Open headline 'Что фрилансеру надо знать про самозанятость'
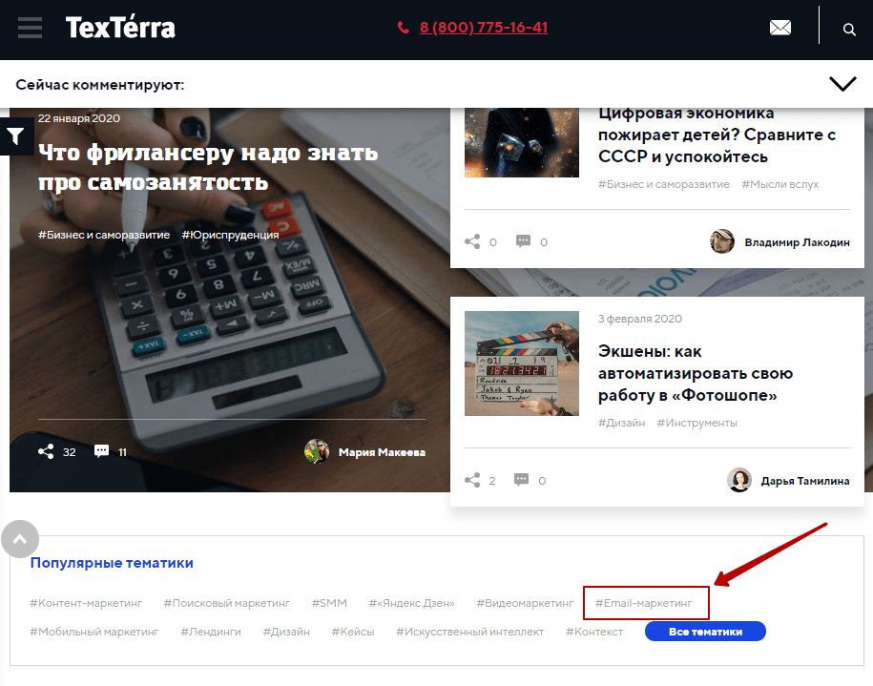 208,167
